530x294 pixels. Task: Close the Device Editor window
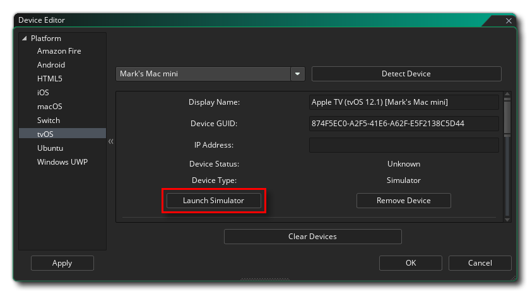509,21
